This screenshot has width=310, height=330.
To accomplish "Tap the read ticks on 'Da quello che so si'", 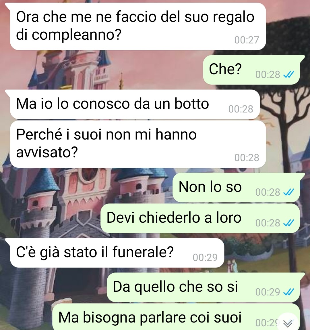I will coord(289,292).
